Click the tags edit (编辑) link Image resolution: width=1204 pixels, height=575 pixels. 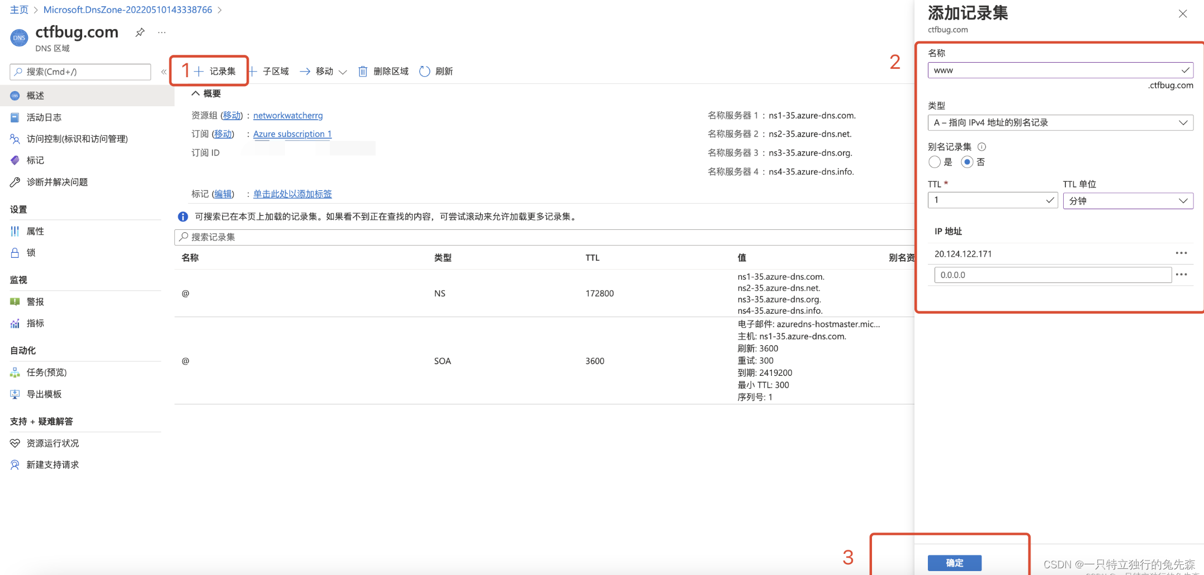coord(222,194)
